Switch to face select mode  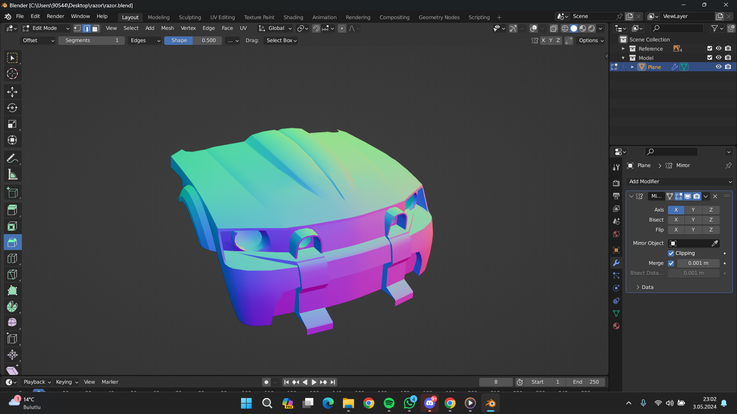pyautogui.click(x=96, y=28)
